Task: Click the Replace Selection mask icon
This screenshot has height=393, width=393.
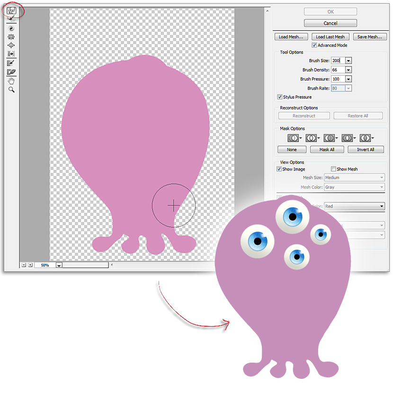Action: point(293,138)
